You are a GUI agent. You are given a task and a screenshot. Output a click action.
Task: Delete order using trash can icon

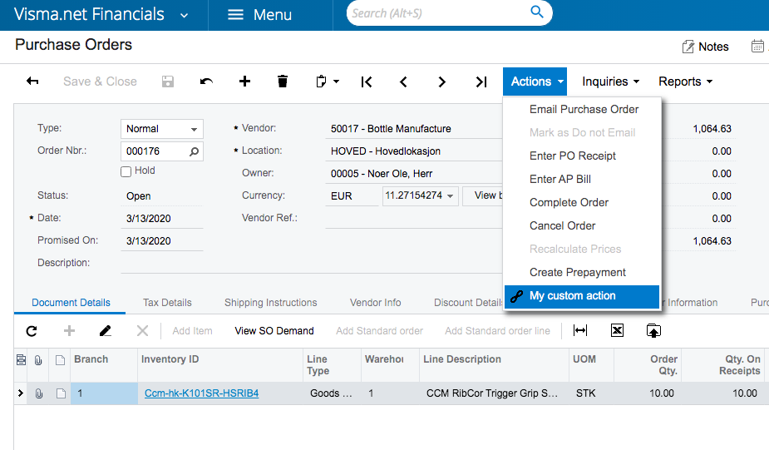coord(283,82)
